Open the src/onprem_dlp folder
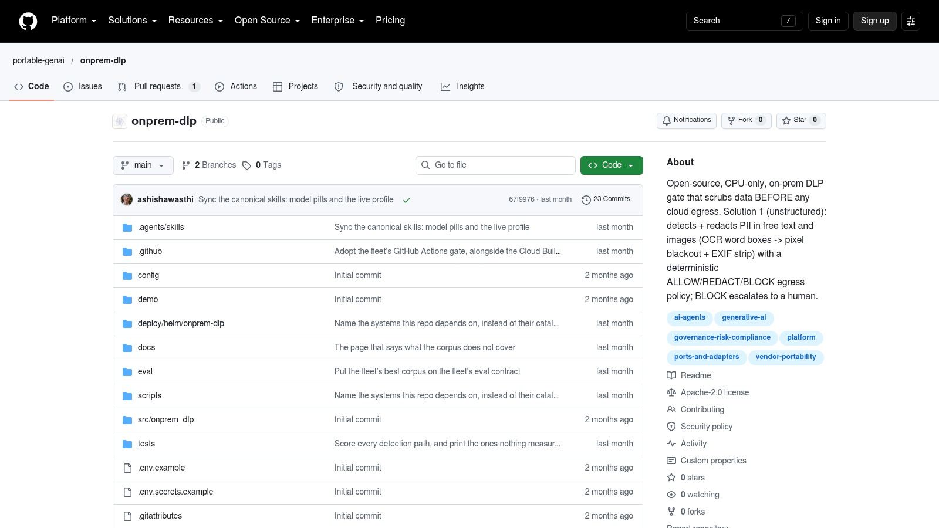939x528 pixels. [165, 420]
